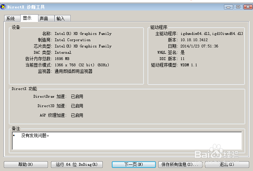
Task: Click Direct3D 加速 status 已启用
Action: pos(77,106)
